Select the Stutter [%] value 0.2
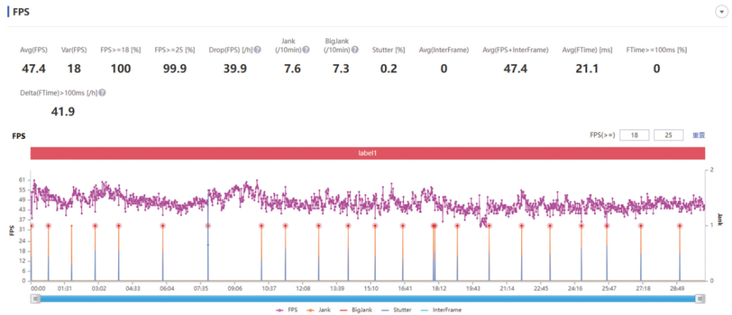 (389, 69)
